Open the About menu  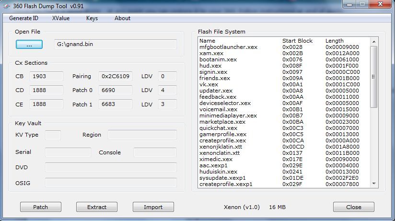122,18
